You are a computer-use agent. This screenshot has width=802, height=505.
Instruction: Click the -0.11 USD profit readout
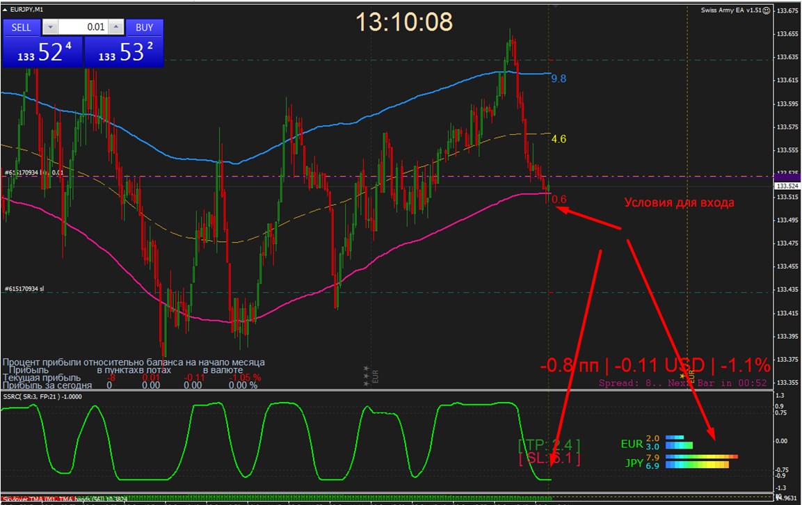659,365
